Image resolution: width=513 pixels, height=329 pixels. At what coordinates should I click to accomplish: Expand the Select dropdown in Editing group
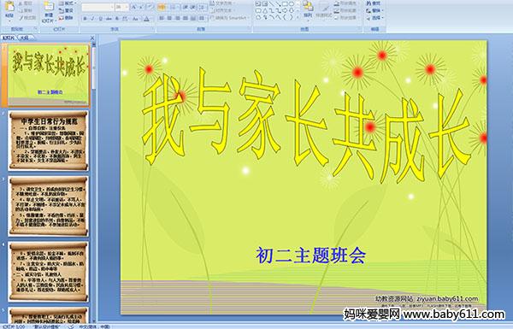(375, 18)
